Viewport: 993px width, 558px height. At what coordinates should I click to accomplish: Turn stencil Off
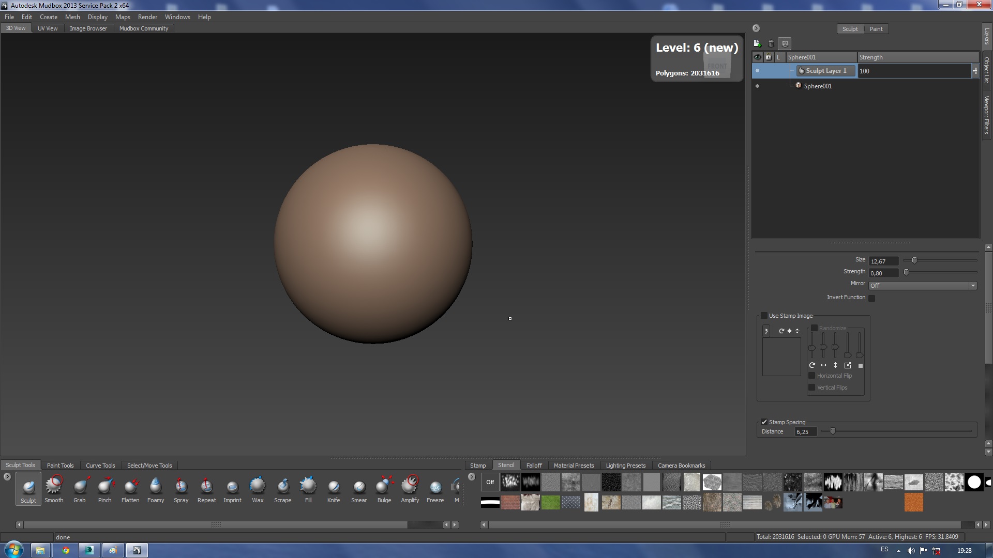[x=490, y=482]
